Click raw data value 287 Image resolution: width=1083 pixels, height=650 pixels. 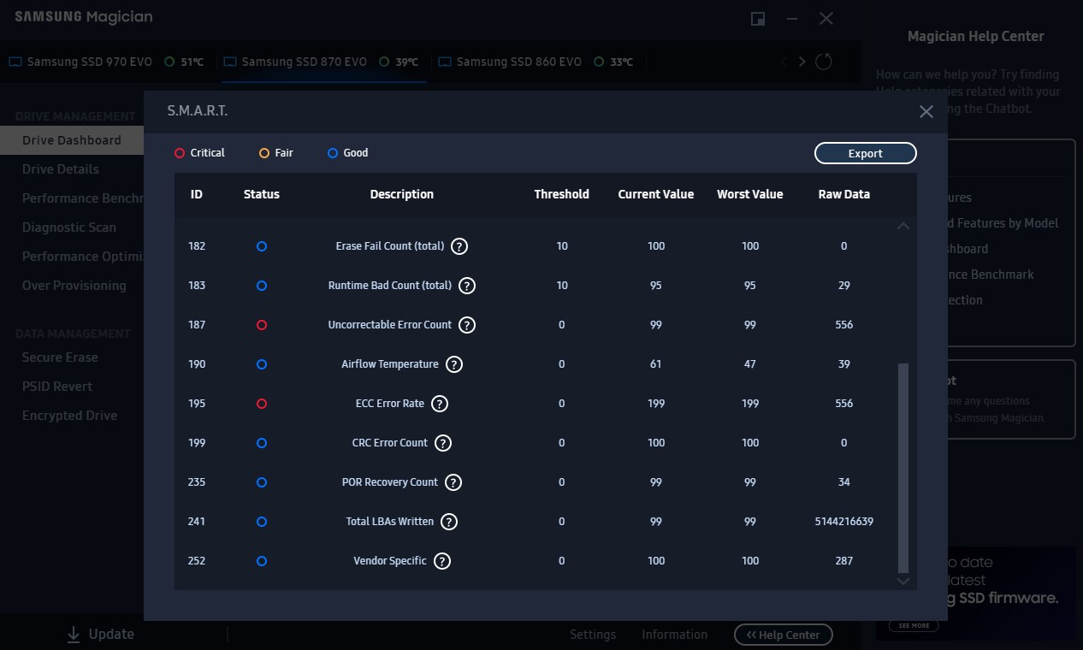point(844,561)
